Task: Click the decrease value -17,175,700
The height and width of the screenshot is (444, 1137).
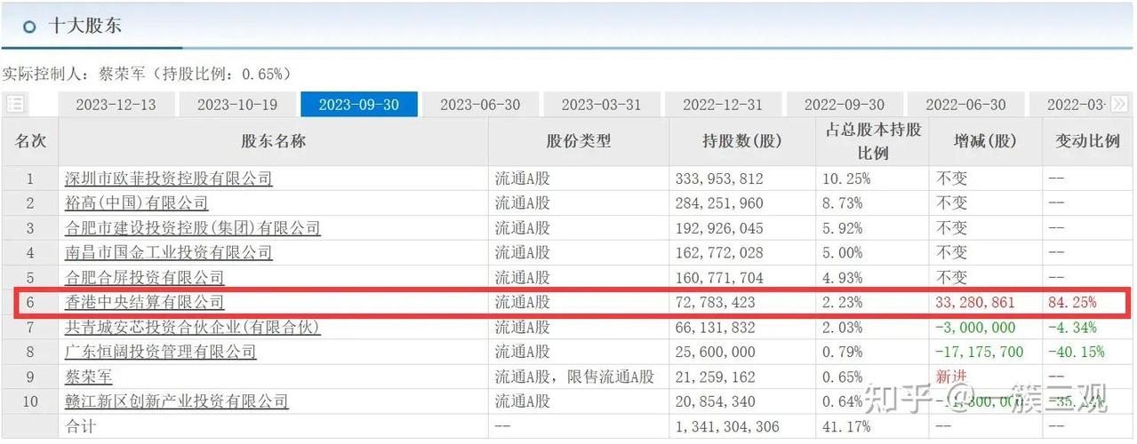Action: (980, 352)
